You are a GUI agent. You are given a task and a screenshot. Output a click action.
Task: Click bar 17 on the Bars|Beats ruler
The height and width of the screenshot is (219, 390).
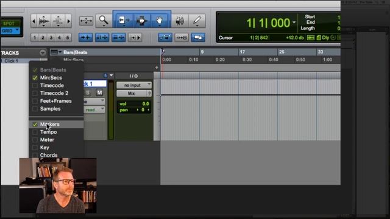pos(243,52)
